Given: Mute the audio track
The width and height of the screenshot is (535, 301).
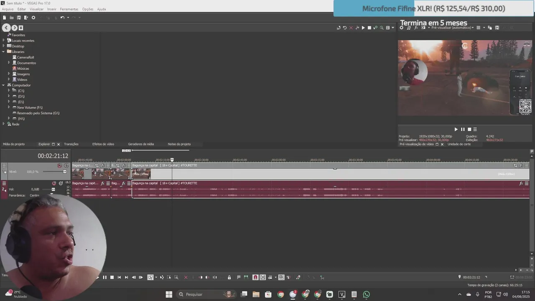Looking at the screenshot, I should (x=54, y=184).
